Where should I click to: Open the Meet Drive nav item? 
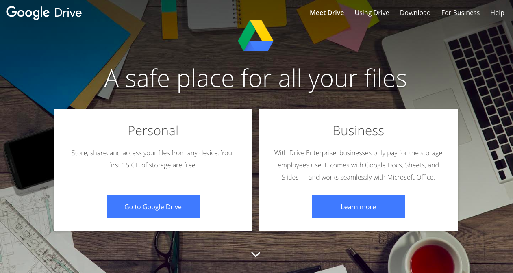pyautogui.click(x=327, y=13)
